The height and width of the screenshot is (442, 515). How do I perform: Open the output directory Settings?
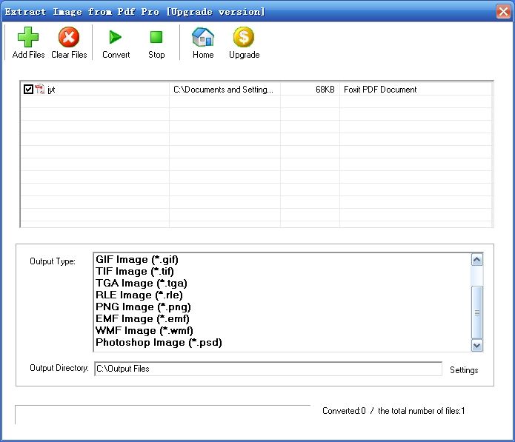click(x=464, y=370)
